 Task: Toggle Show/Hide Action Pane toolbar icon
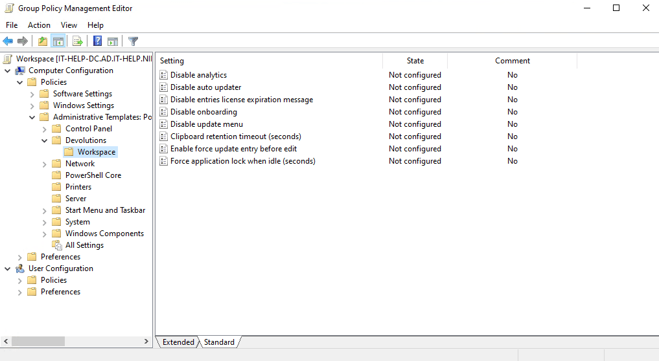113,41
